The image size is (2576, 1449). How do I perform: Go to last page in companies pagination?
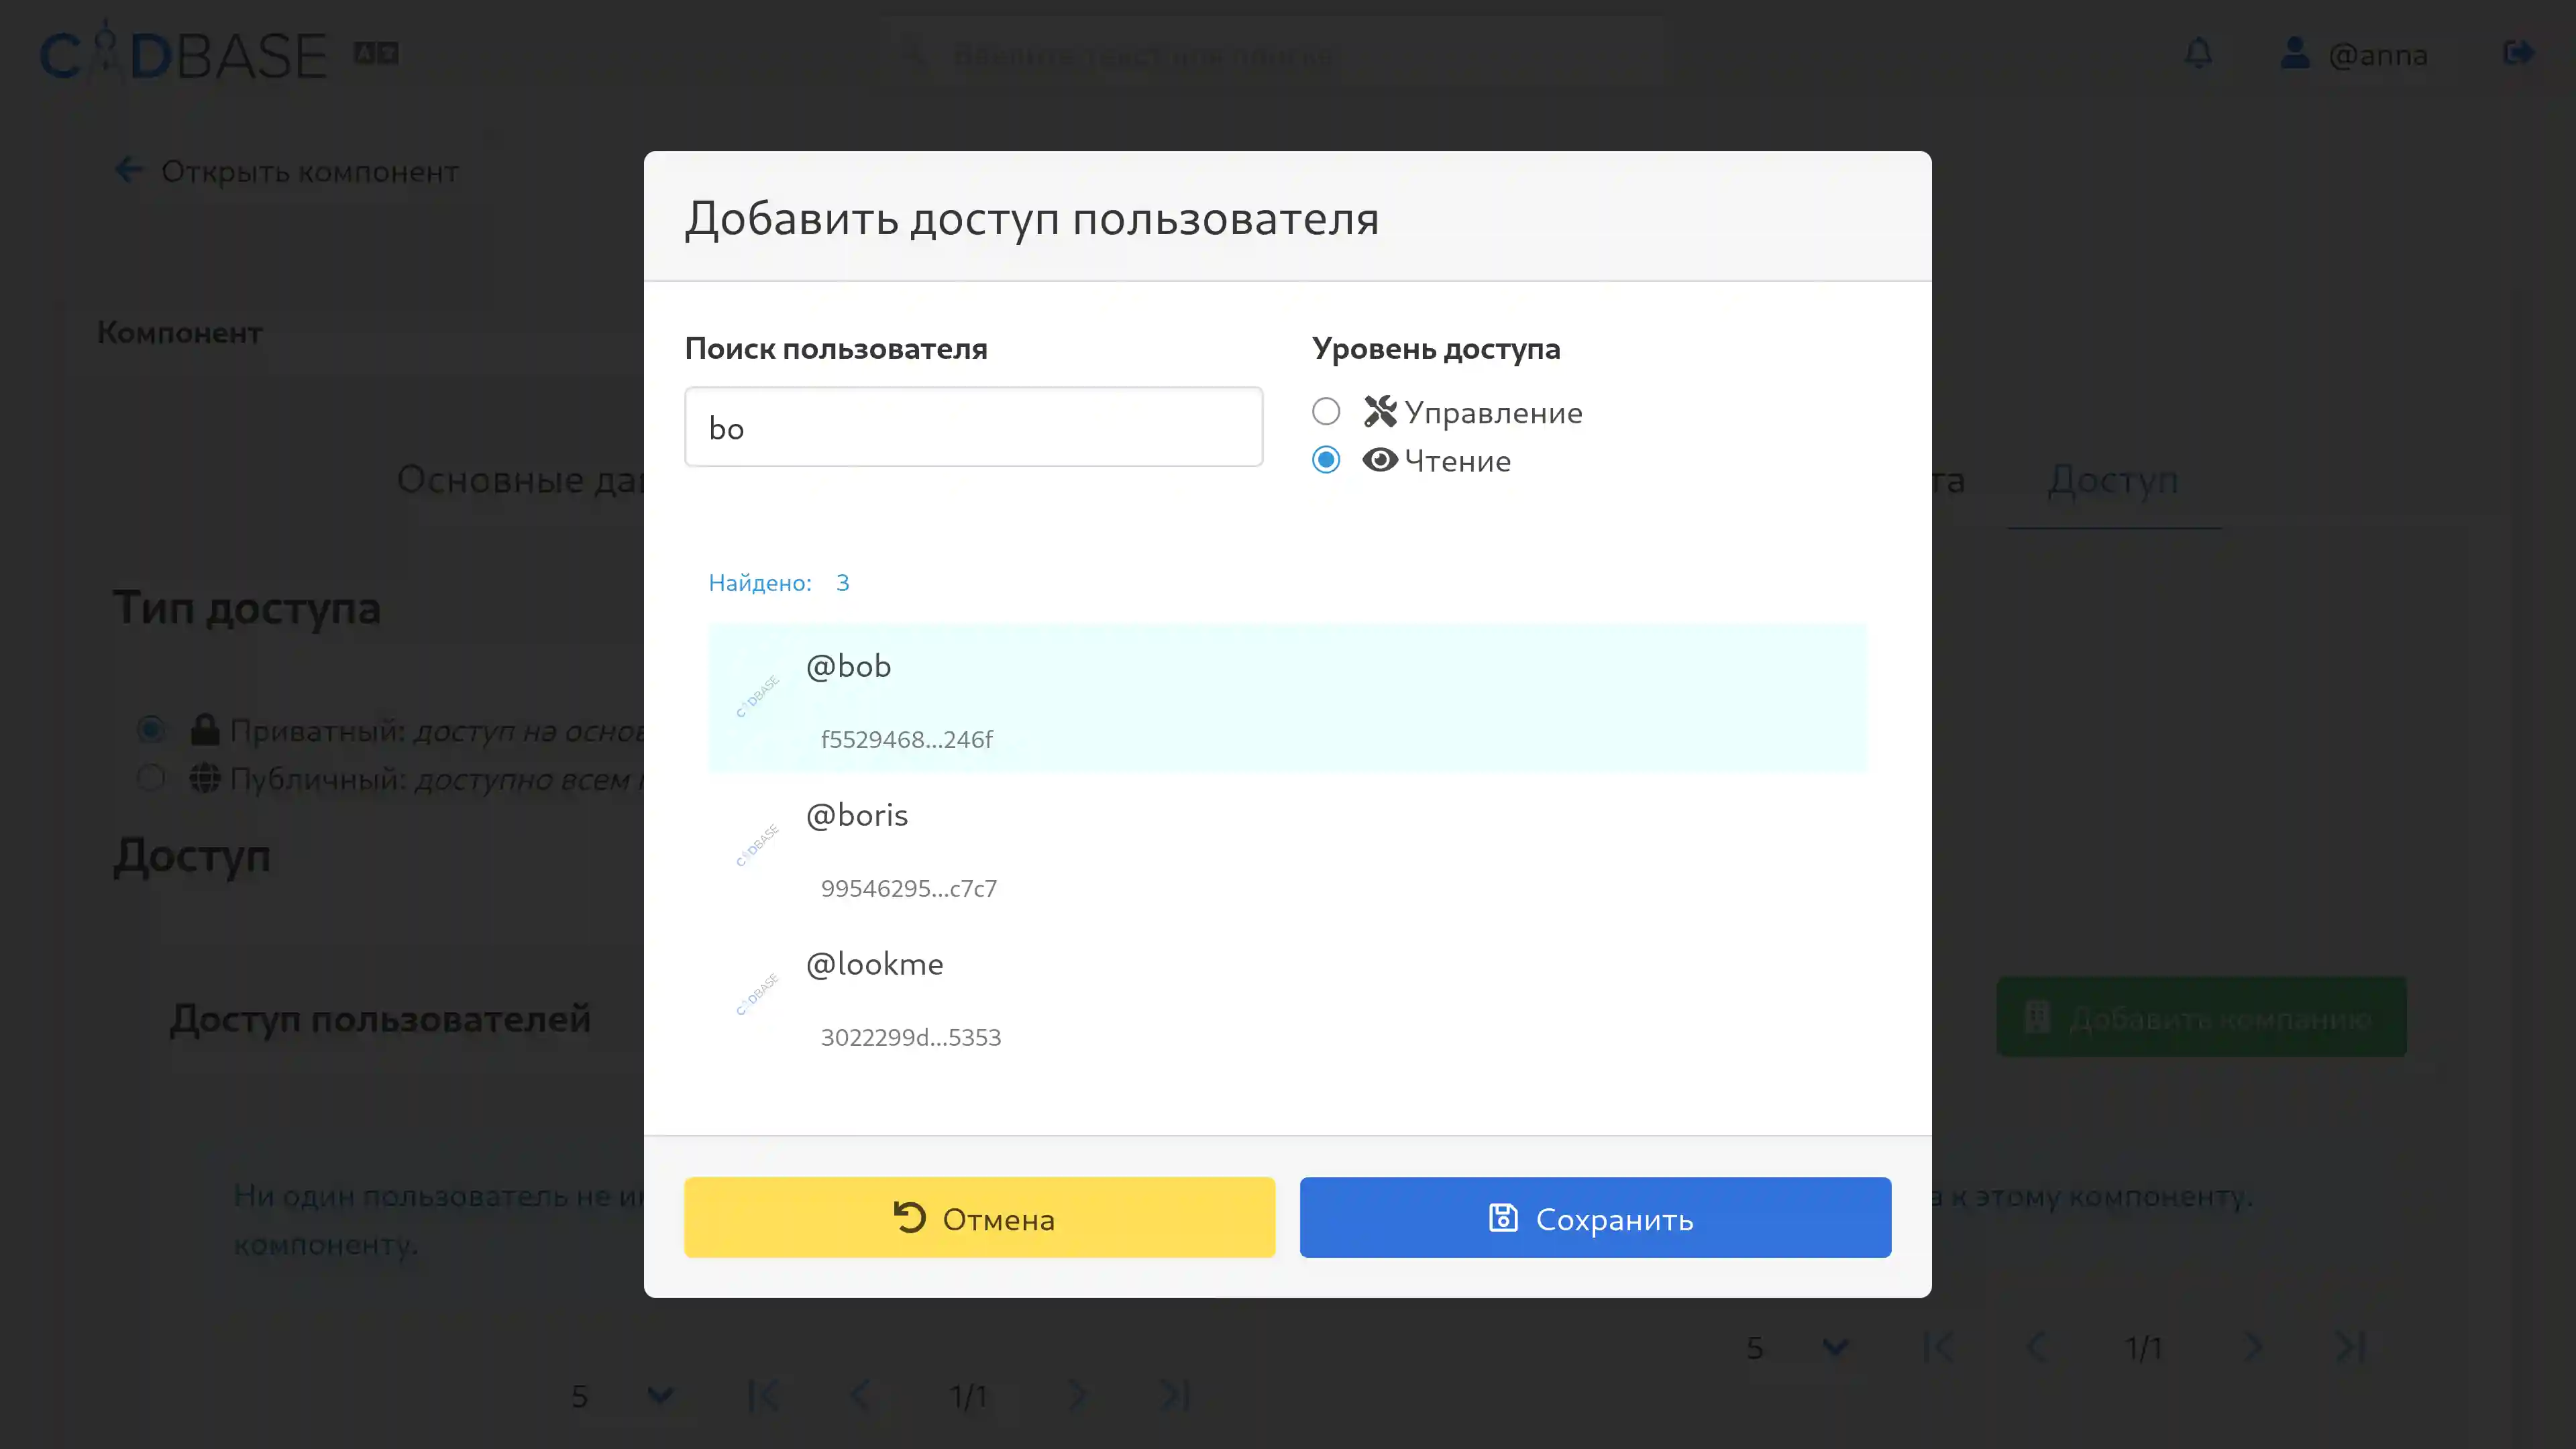click(x=2350, y=1347)
